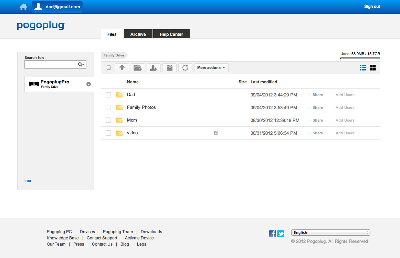This screenshot has width=400, height=258.
Task: Switch to list view
Action: [x=362, y=68]
